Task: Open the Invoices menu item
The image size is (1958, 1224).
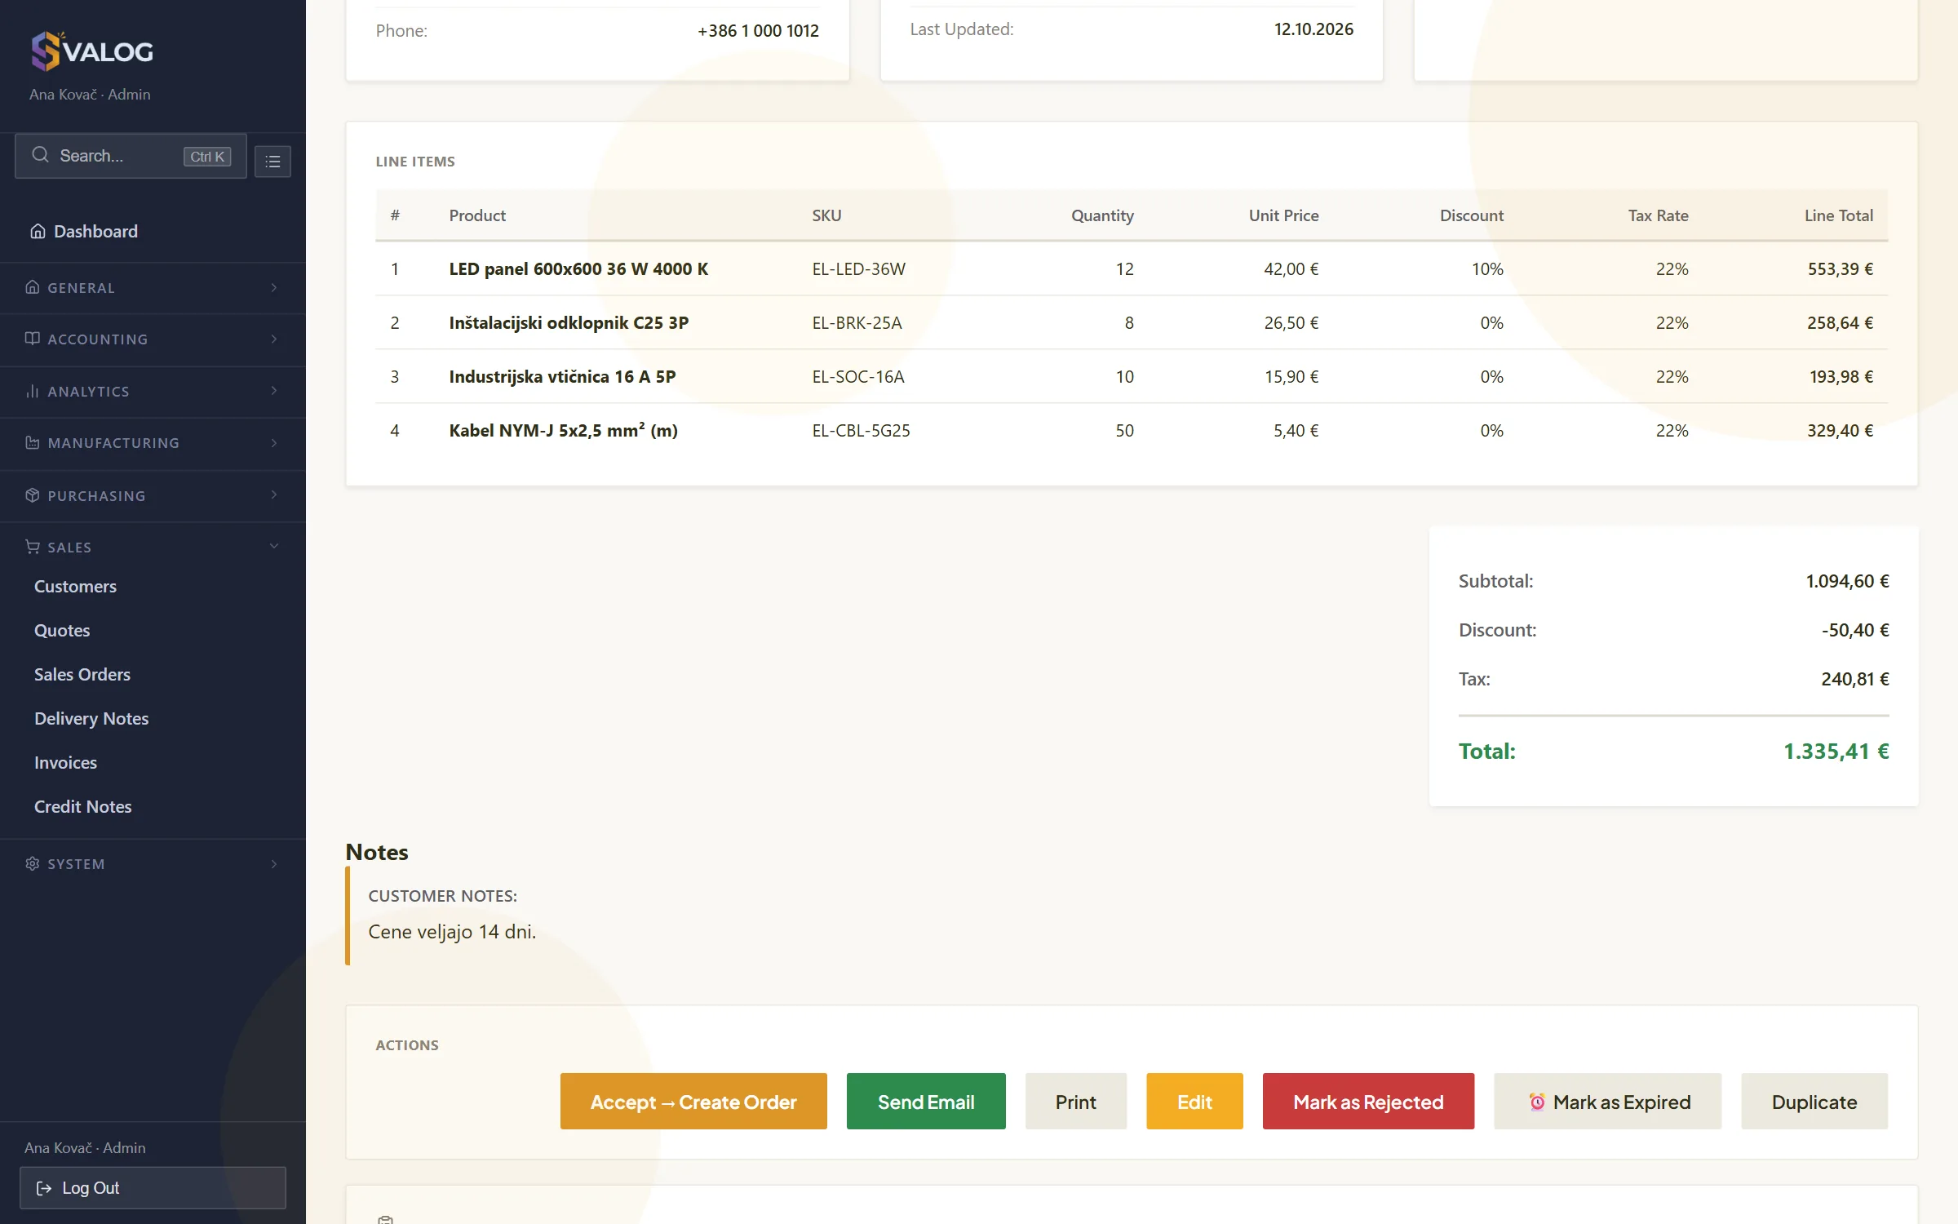Action: (65, 763)
